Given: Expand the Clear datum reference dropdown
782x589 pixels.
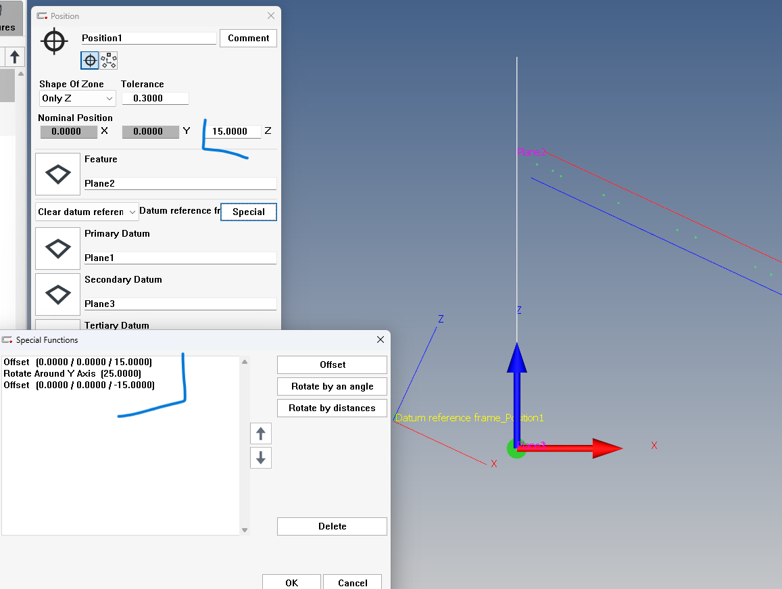Looking at the screenshot, I should coord(87,212).
